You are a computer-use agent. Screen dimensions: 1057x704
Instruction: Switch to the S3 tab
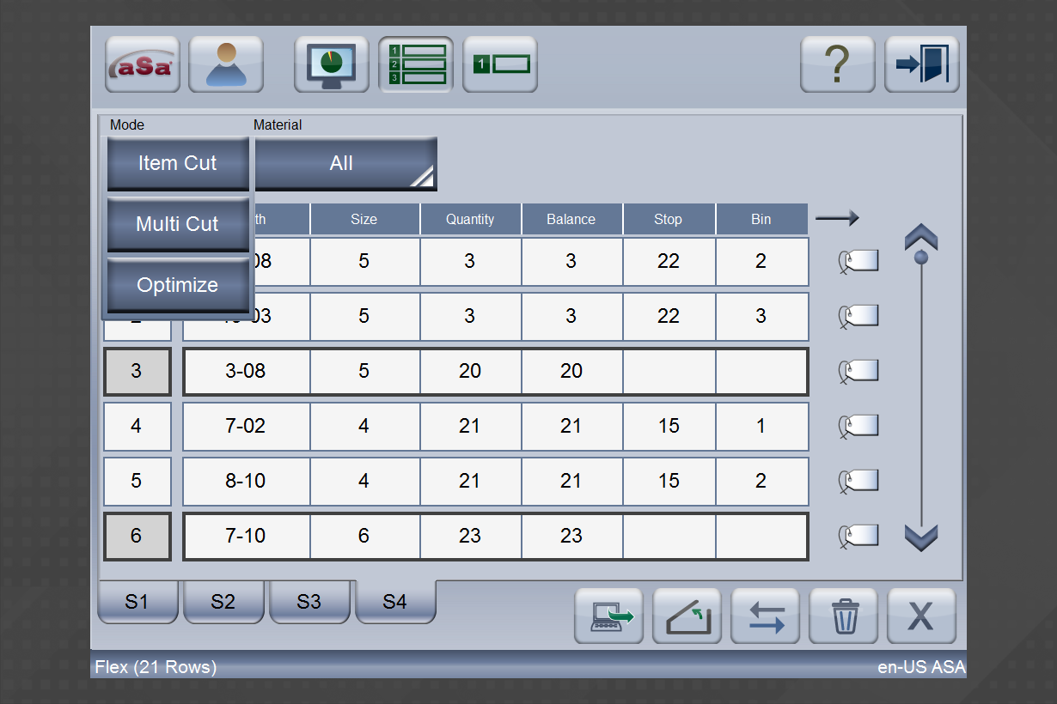click(x=309, y=602)
